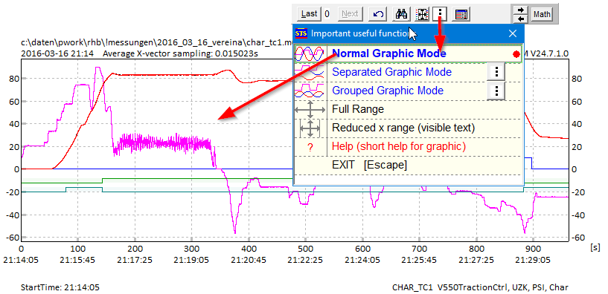
Task: Select Normal Graphic Mode
Action: coord(407,53)
